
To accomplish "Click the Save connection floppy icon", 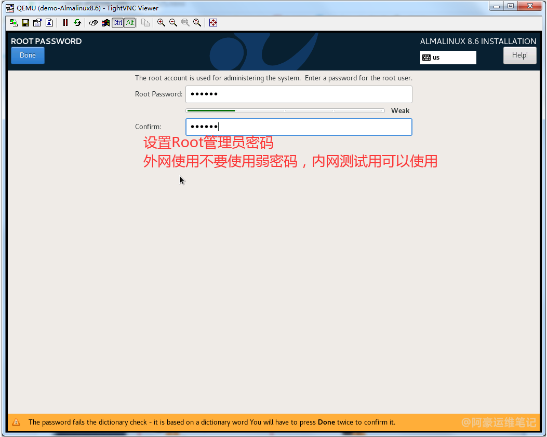I will point(25,23).
